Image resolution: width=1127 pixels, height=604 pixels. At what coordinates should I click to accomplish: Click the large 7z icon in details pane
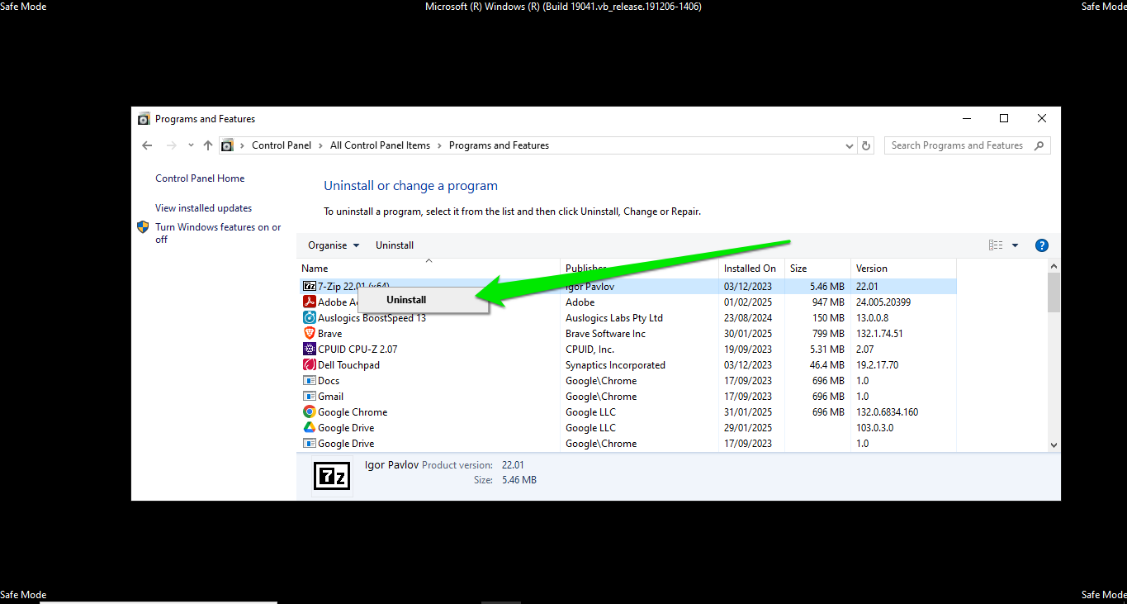point(332,475)
